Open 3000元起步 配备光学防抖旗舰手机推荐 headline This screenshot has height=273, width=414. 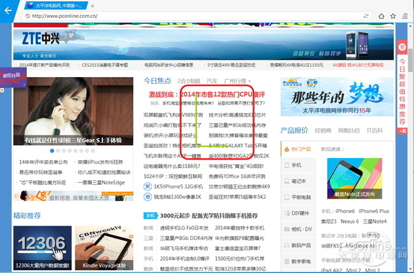tap(209, 216)
